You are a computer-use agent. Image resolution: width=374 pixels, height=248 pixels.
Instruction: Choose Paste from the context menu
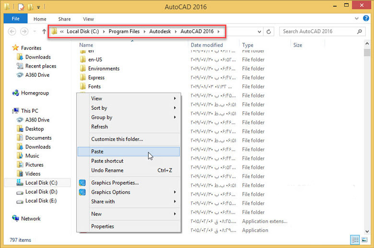129,152
